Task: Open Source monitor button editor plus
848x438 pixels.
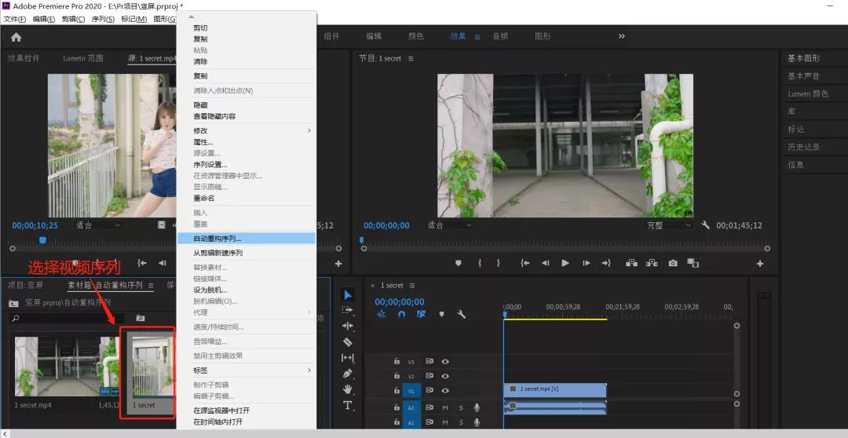Action: (x=338, y=263)
